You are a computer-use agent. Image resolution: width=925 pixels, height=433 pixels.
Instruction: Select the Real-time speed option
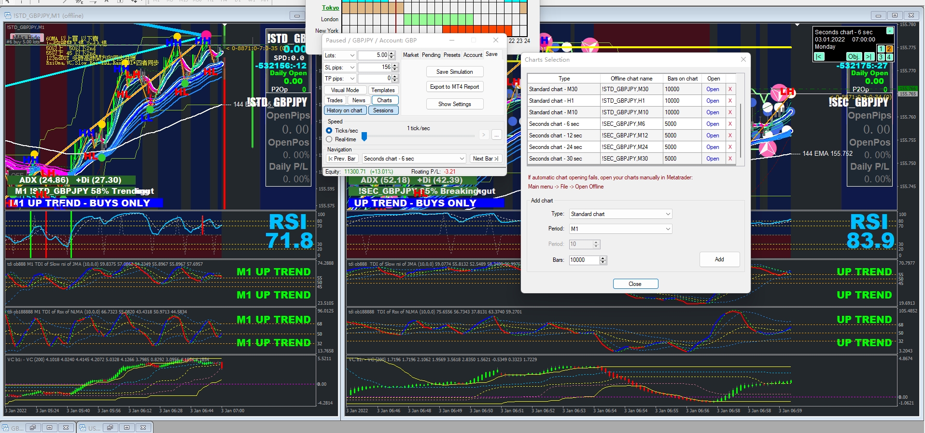click(x=329, y=139)
